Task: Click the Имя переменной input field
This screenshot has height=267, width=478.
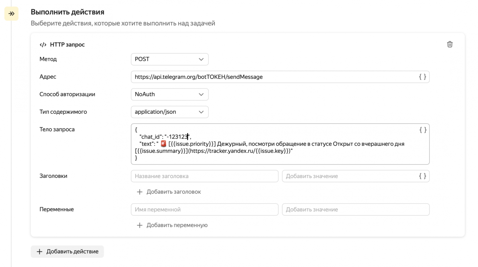Action: (x=204, y=210)
